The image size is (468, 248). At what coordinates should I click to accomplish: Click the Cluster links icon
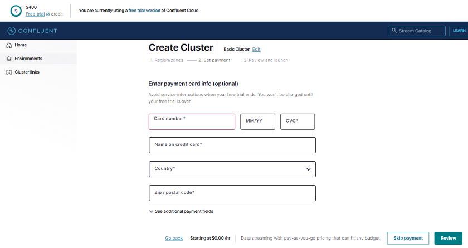pos(9,72)
